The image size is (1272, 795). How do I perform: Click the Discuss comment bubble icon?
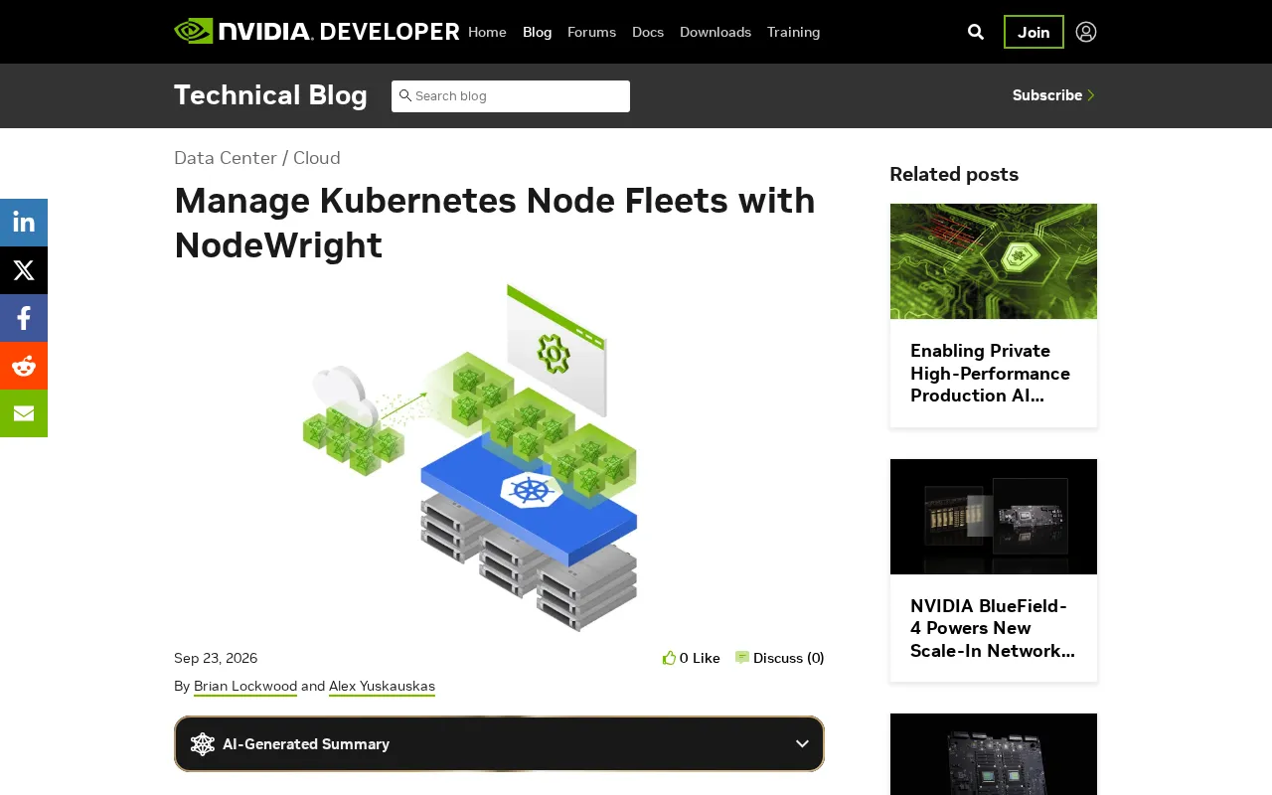pos(742,658)
